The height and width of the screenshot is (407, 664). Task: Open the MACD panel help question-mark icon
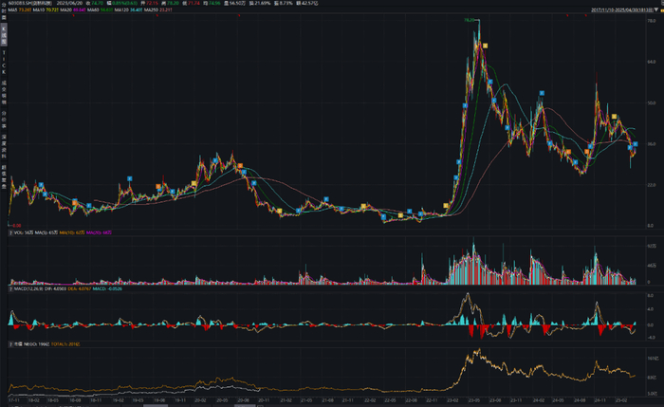click(x=11, y=288)
